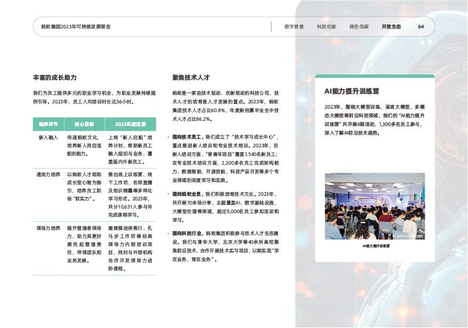The height and width of the screenshot is (328, 468).
Task: Click the 核心目标 table header cell
Action: pyautogui.click(x=84, y=124)
